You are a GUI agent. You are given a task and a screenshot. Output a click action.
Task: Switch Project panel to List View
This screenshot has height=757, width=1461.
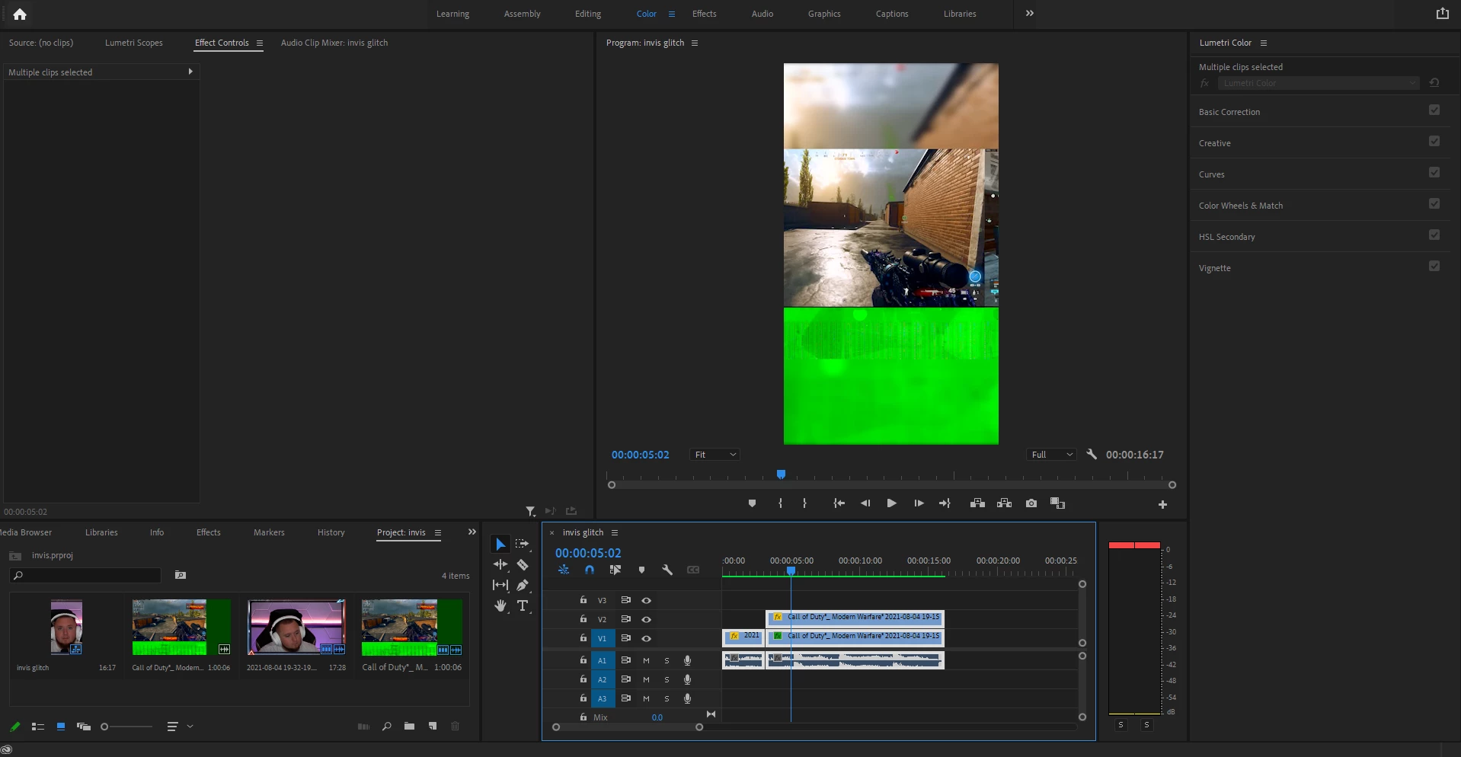(38, 727)
